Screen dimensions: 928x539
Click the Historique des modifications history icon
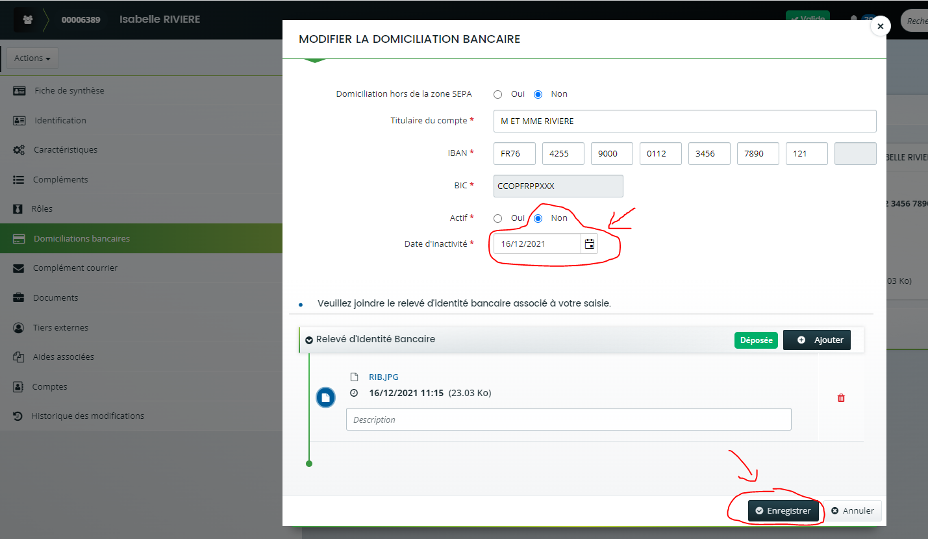point(18,416)
